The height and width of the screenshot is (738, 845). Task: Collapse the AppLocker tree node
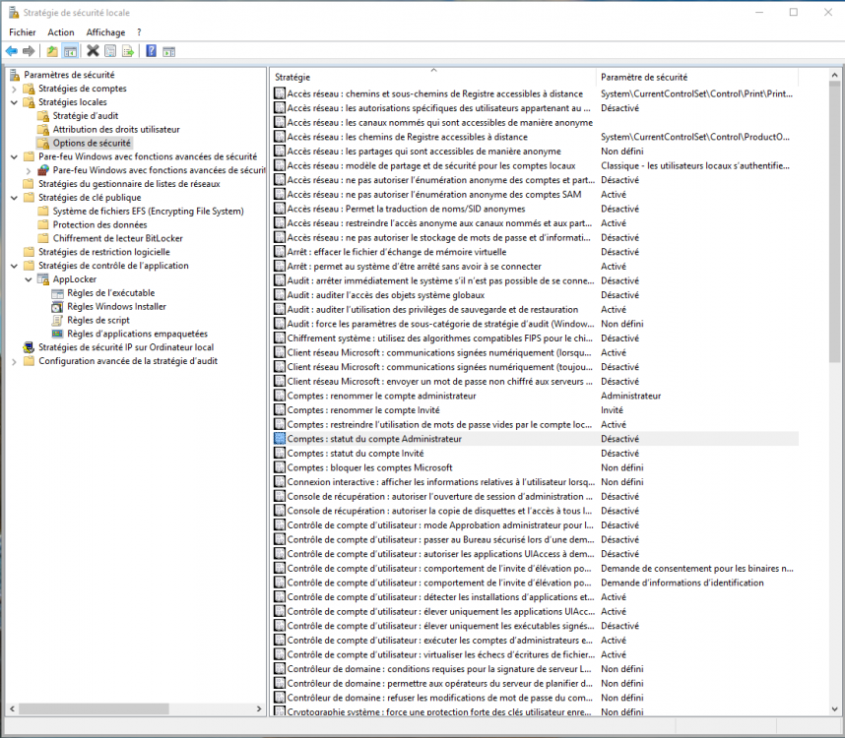[x=29, y=279]
